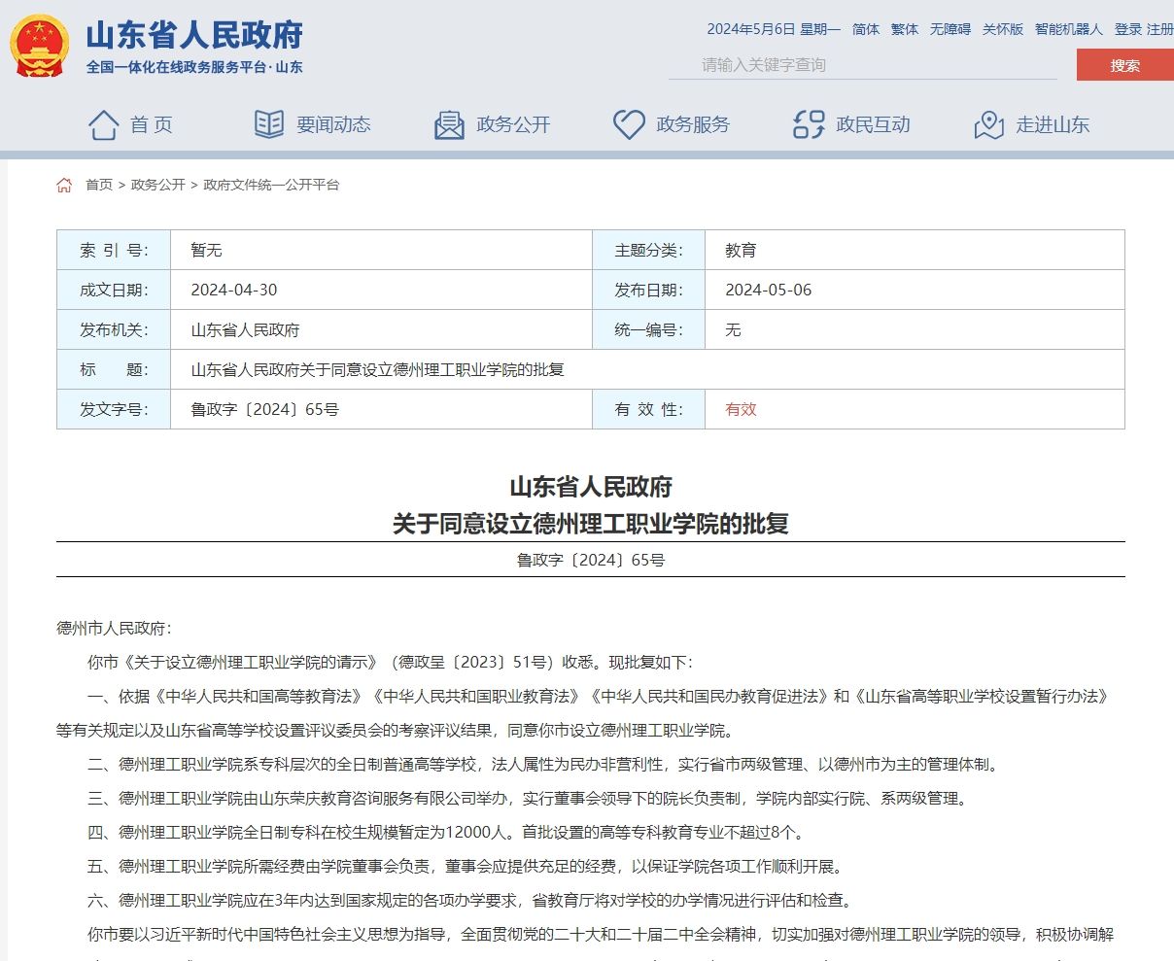
Task: Click the date text 2024年5月6日 星期一
Action: pyautogui.click(x=774, y=29)
